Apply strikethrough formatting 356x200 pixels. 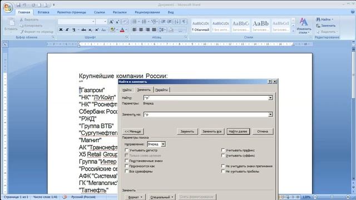pos(84,29)
